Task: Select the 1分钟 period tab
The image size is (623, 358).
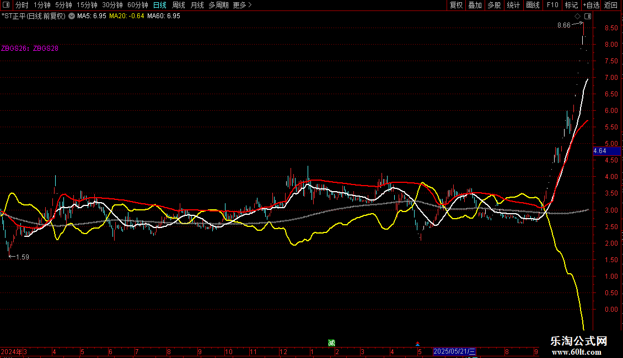Action: 42,5
